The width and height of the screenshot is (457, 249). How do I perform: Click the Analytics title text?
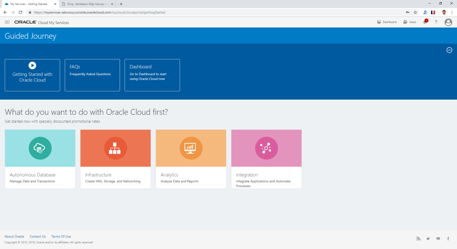tap(169, 175)
